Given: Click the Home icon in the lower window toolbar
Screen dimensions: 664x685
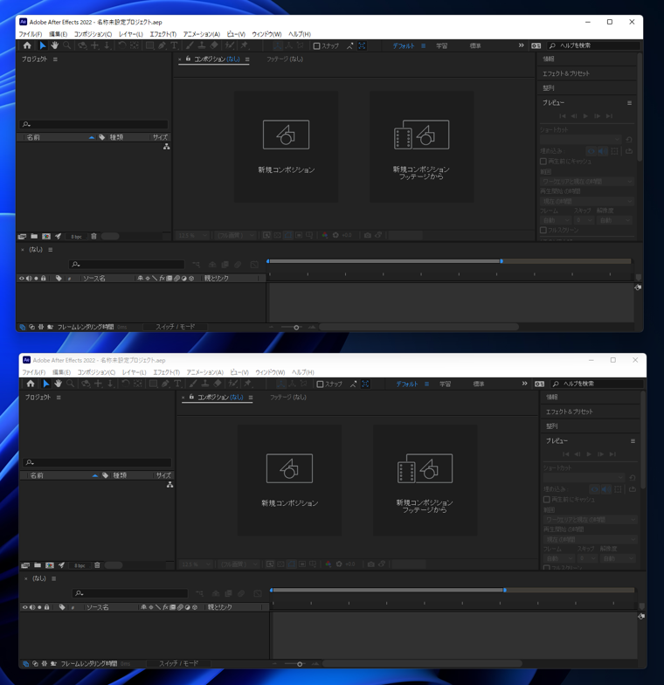Looking at the screenshot, I should [x=31, y=384].
